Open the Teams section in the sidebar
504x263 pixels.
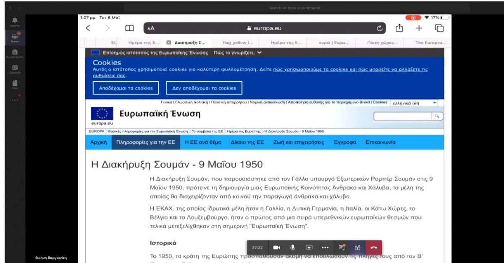[15, 38]
